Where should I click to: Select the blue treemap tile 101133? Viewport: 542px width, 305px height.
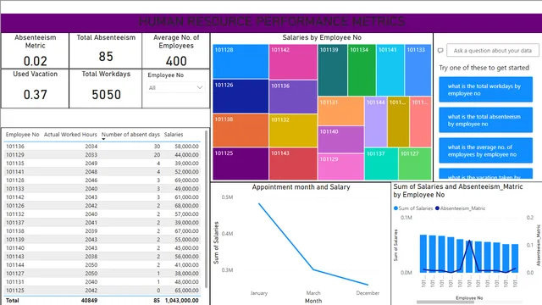click(418, 69)
